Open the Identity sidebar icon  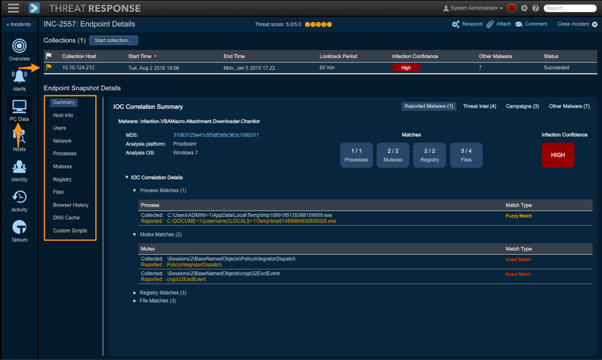(x=19, y=168)
